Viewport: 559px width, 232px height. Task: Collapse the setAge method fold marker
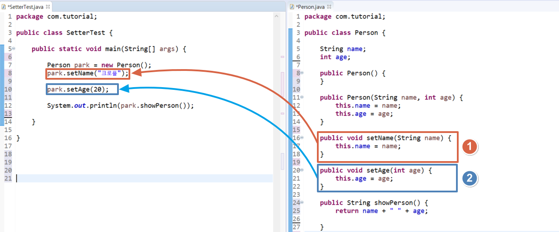pos(302,170)
